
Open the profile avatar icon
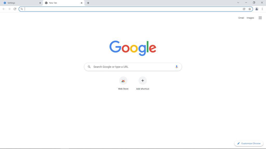click(x=257, y=9)
